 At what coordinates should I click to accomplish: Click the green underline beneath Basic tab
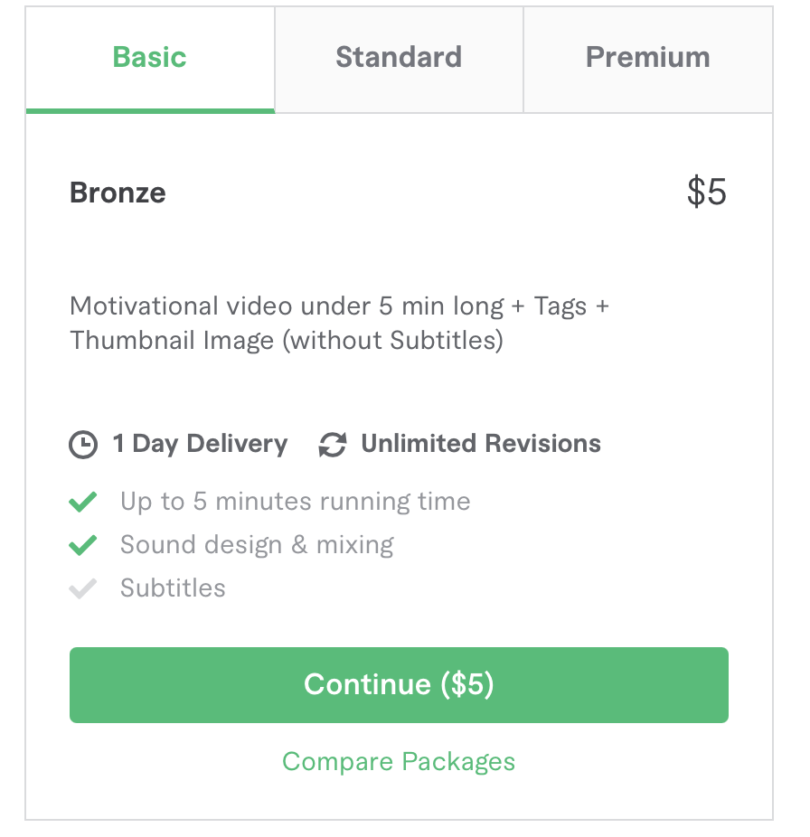150,111
